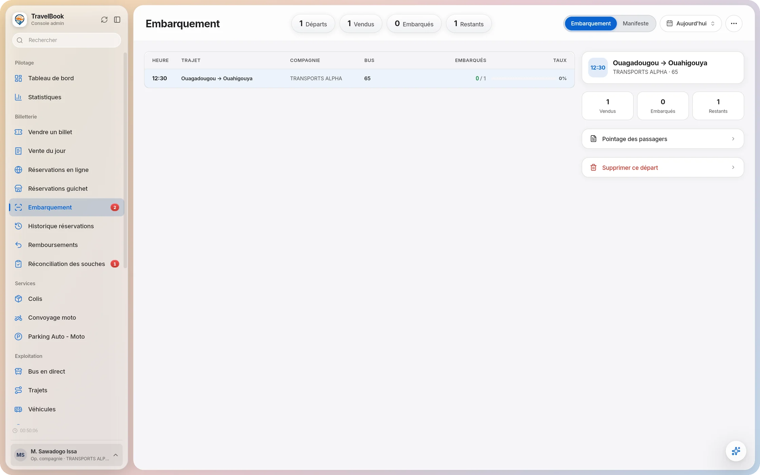760x475 pixels.
Task: Switch to the Embarquement view toggle
Action: coord(590,23)
